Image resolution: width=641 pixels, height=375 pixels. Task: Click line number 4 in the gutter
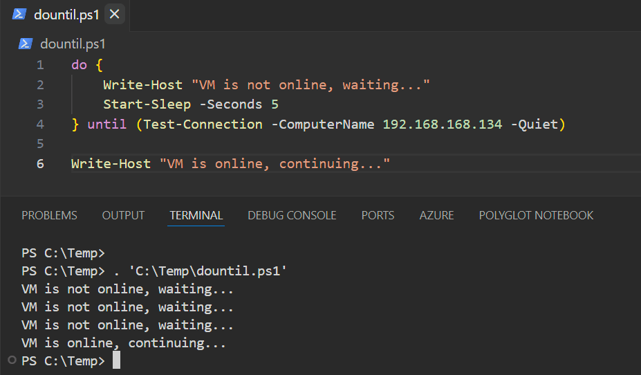[40, 124]
